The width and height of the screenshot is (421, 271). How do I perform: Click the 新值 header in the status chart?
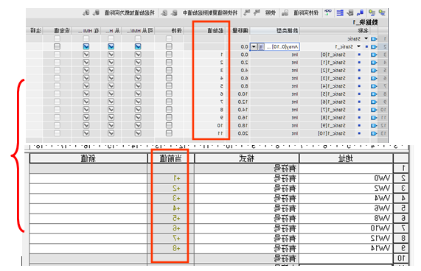click(88, 158)
